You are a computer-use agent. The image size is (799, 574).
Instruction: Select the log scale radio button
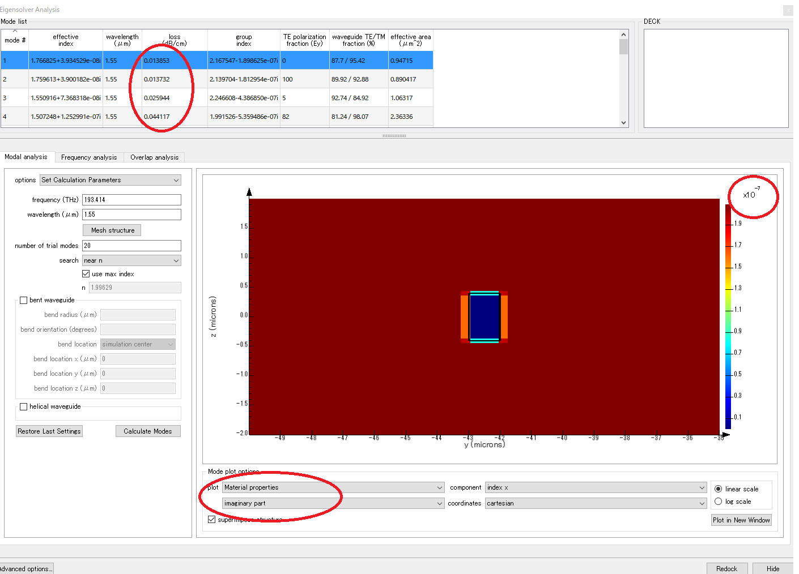click(x=719, y=502)
